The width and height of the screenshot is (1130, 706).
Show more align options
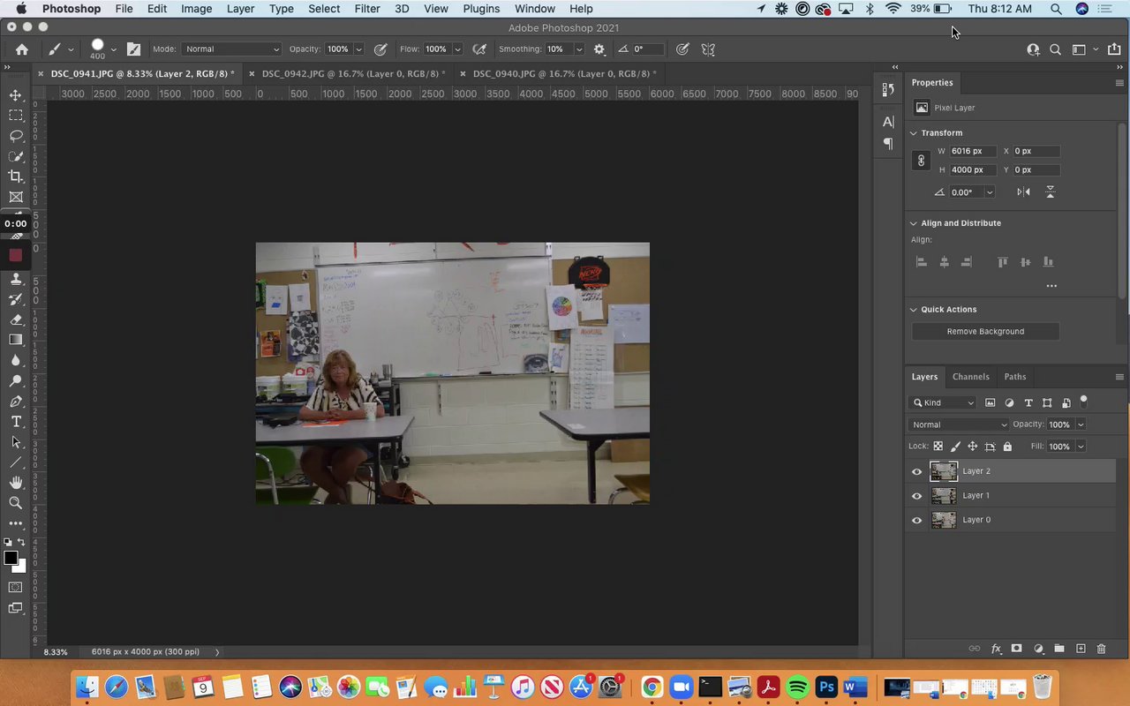1051,286
